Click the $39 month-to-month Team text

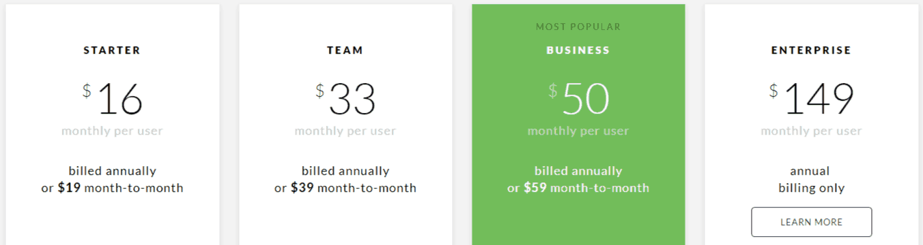tap(345, 188)
